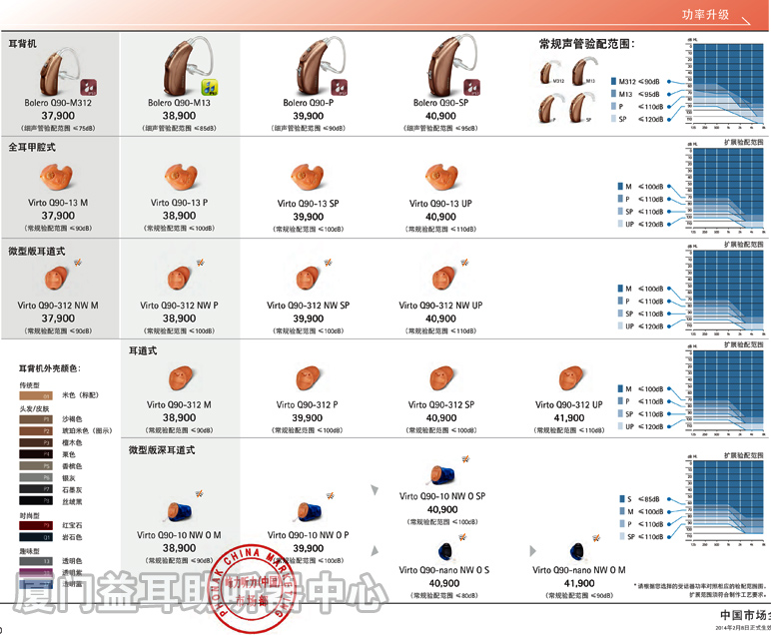Click the Bolero Q90-M13 hearing aid image
Image resolution: width=771 pixels, height=635 pixels.
188,66
